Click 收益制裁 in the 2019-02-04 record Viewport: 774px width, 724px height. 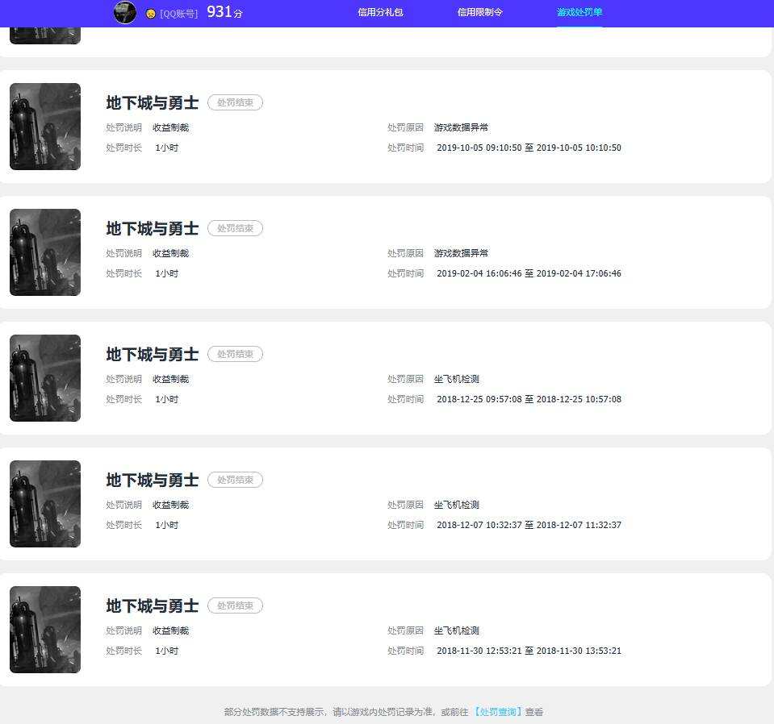(171, 253)
